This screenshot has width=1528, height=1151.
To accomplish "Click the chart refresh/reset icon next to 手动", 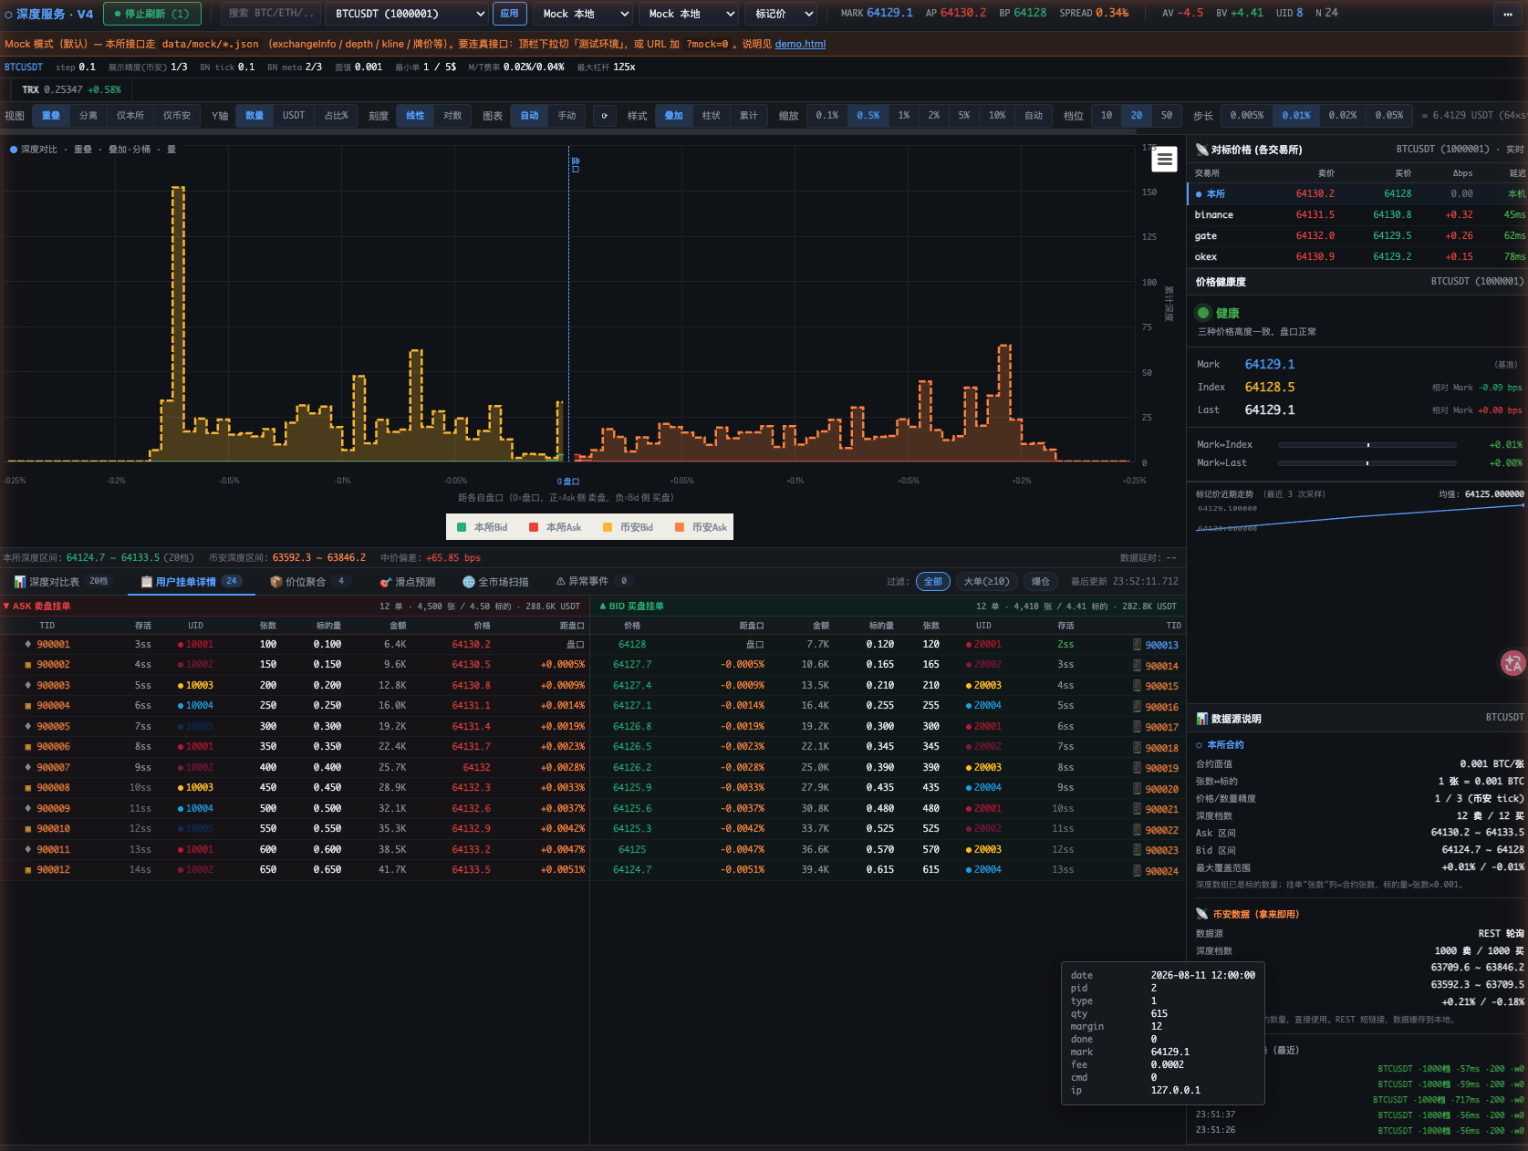I will pos(604,116).
